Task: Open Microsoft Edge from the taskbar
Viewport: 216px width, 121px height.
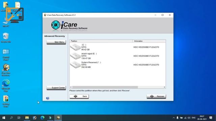Action: pos(43,118)
